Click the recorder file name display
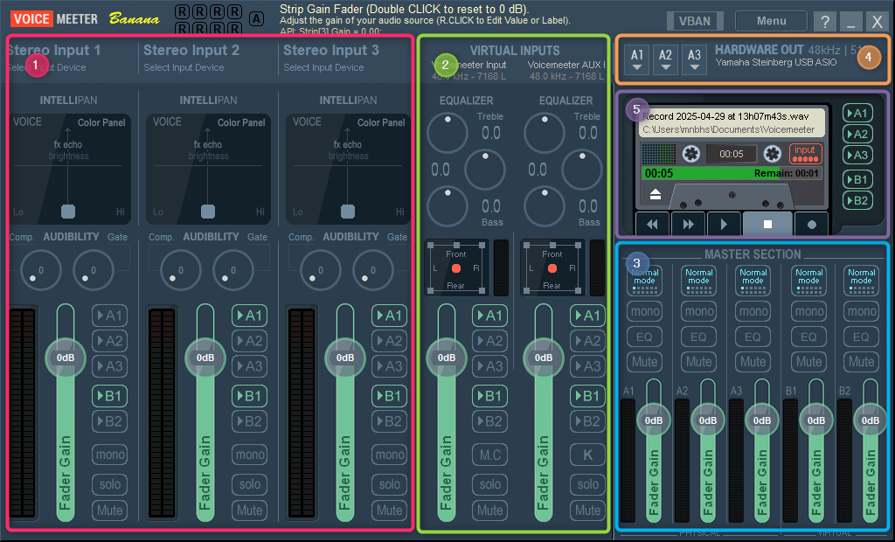This screenshot has height=542, width=895. (732, 122)
